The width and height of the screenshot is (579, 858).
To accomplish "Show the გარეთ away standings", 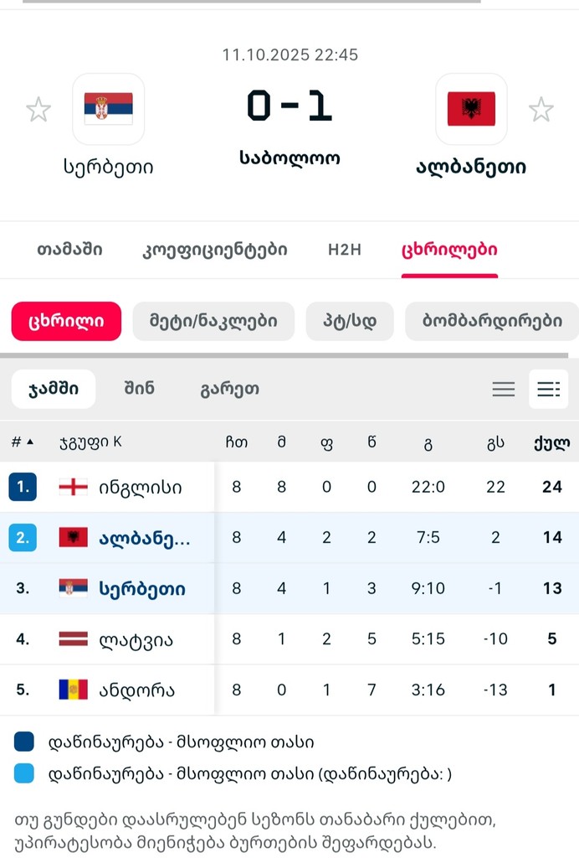I will (229, 389).
